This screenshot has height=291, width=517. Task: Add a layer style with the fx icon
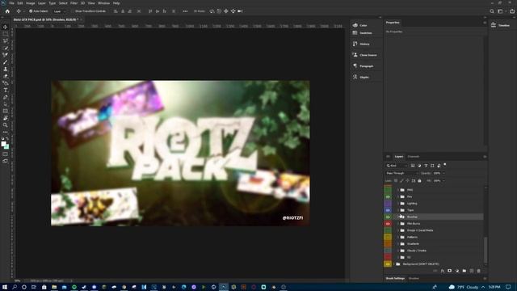point(443,271)
